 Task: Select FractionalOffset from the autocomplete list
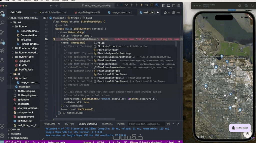pos(108,71)
